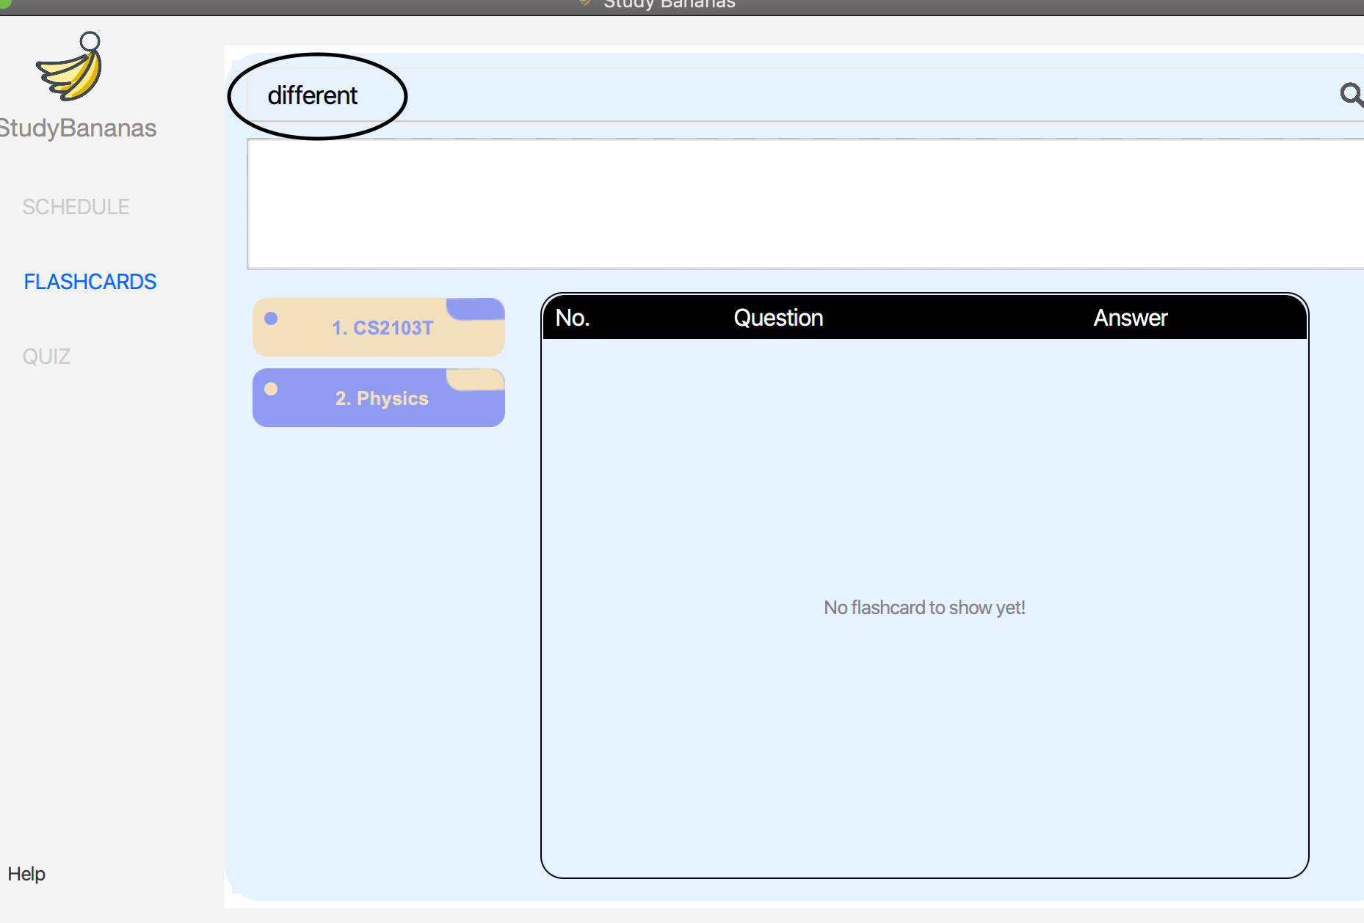
Task: Click the Question column header
Action: [778, 318]
